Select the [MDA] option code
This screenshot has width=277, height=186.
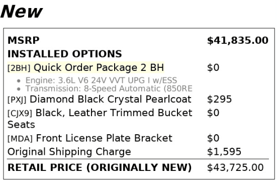pyautogui.click(x=20, y=138)
